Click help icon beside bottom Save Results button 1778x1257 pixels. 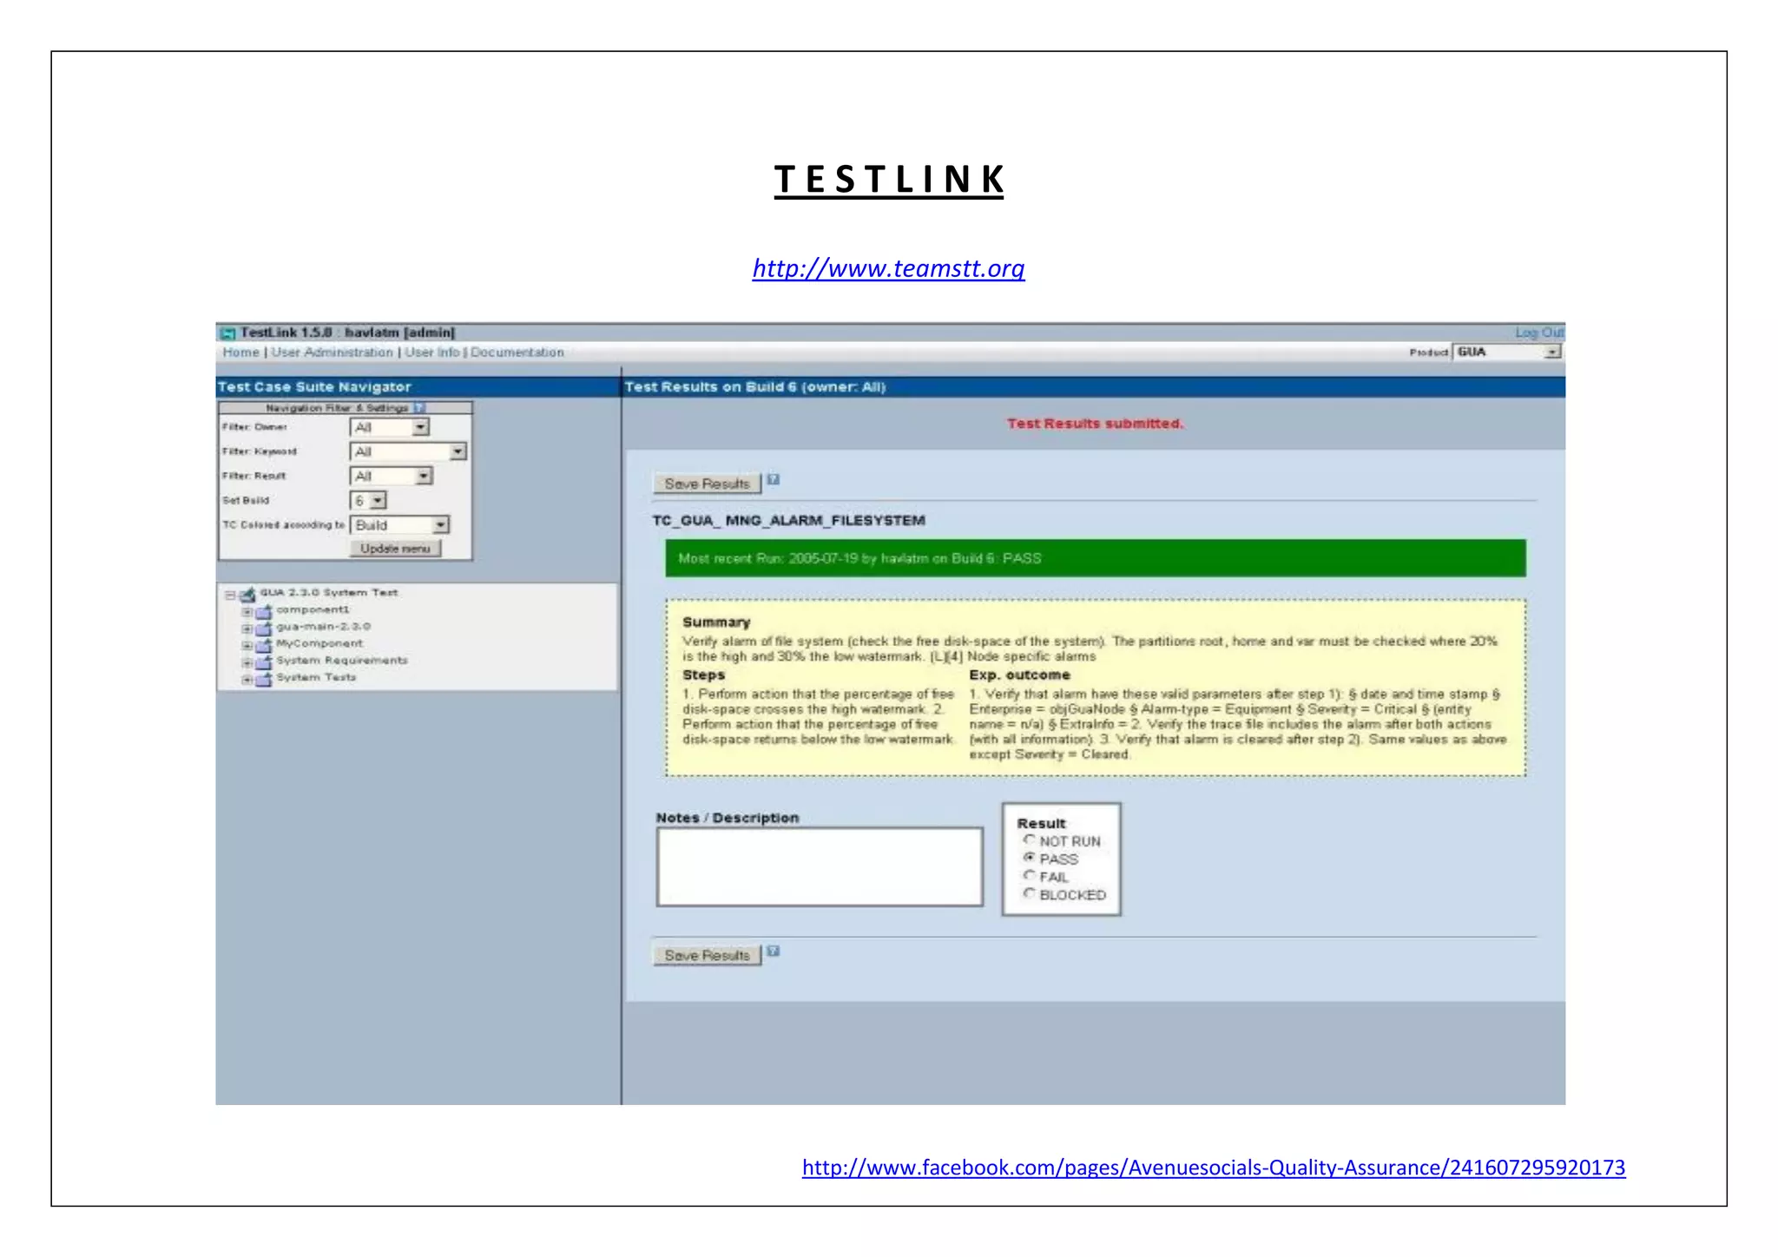tap(774, 951)
